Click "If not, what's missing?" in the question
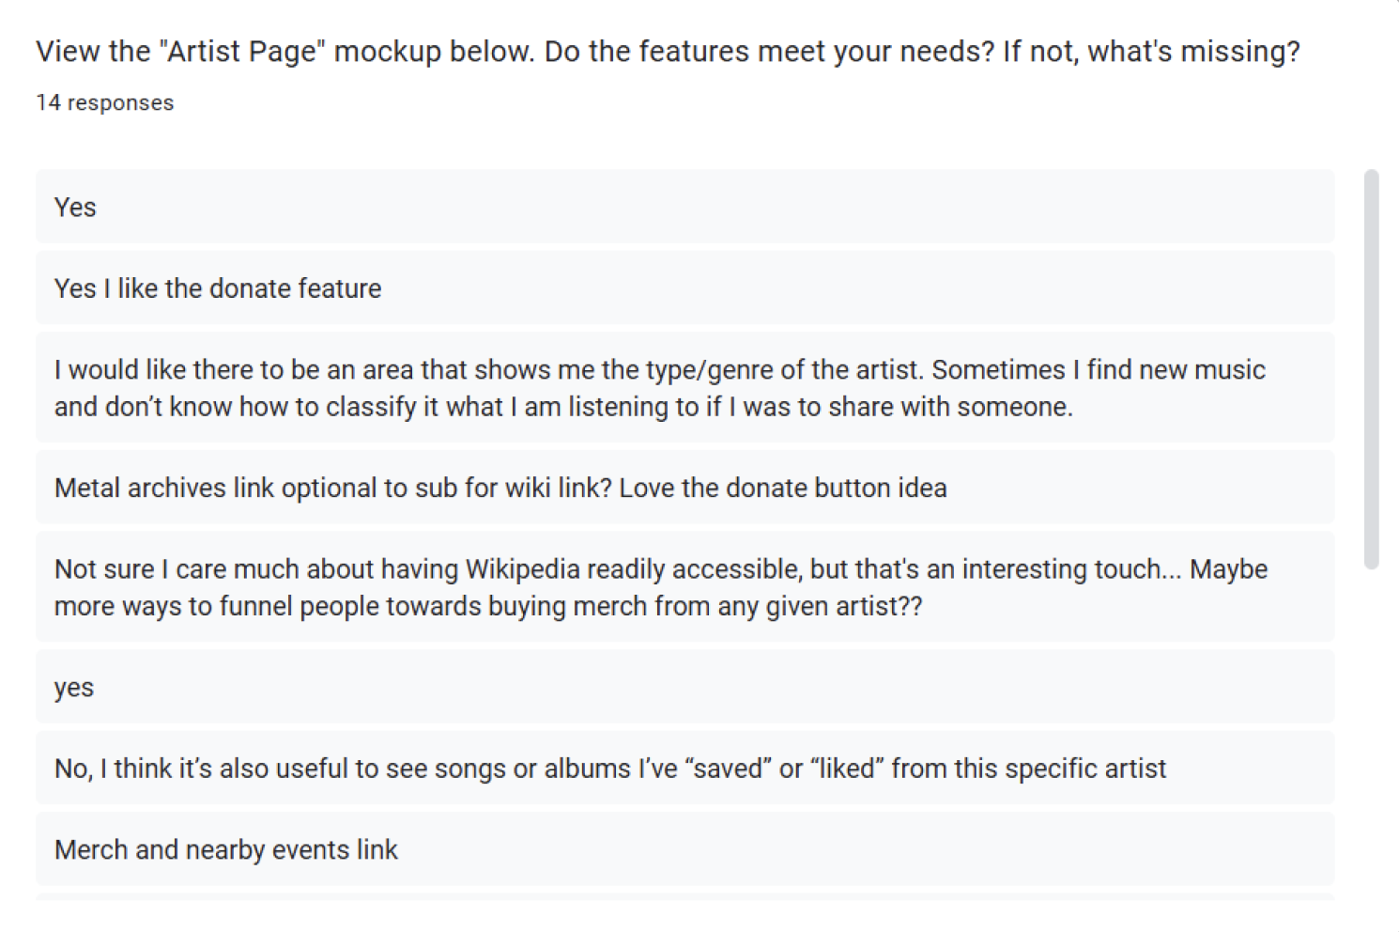 [1151, 52]
